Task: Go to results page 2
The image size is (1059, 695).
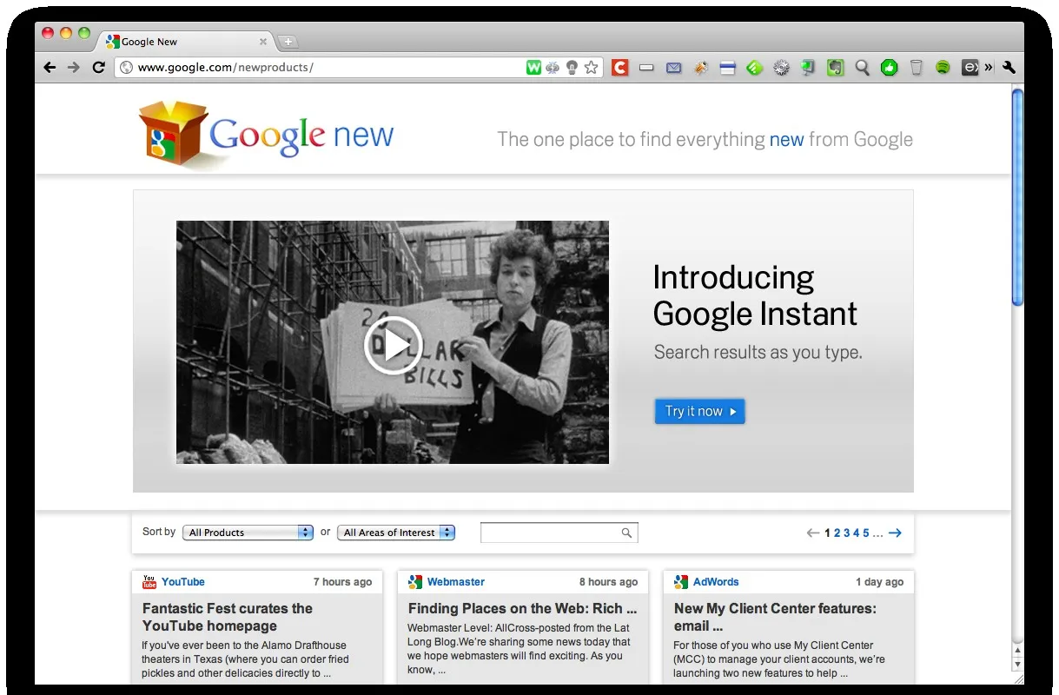Action: 837,533
